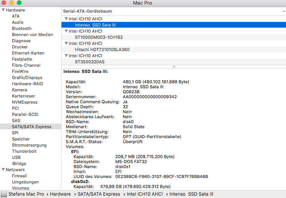Screen dimensions: 286x198
Task: Open the Diagnose entry
Action: point(21,41)
